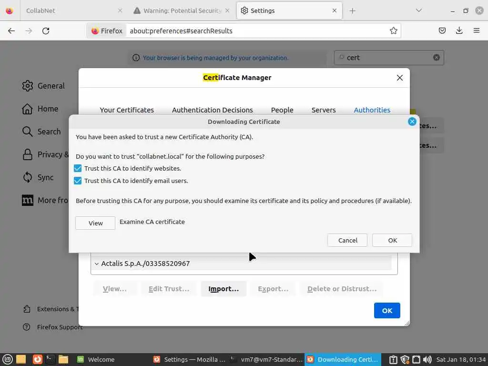This screenshot has height=366, width=488.
Task: Open 'browser is being managed by your organization' link
Action: (x=215, y=58)
